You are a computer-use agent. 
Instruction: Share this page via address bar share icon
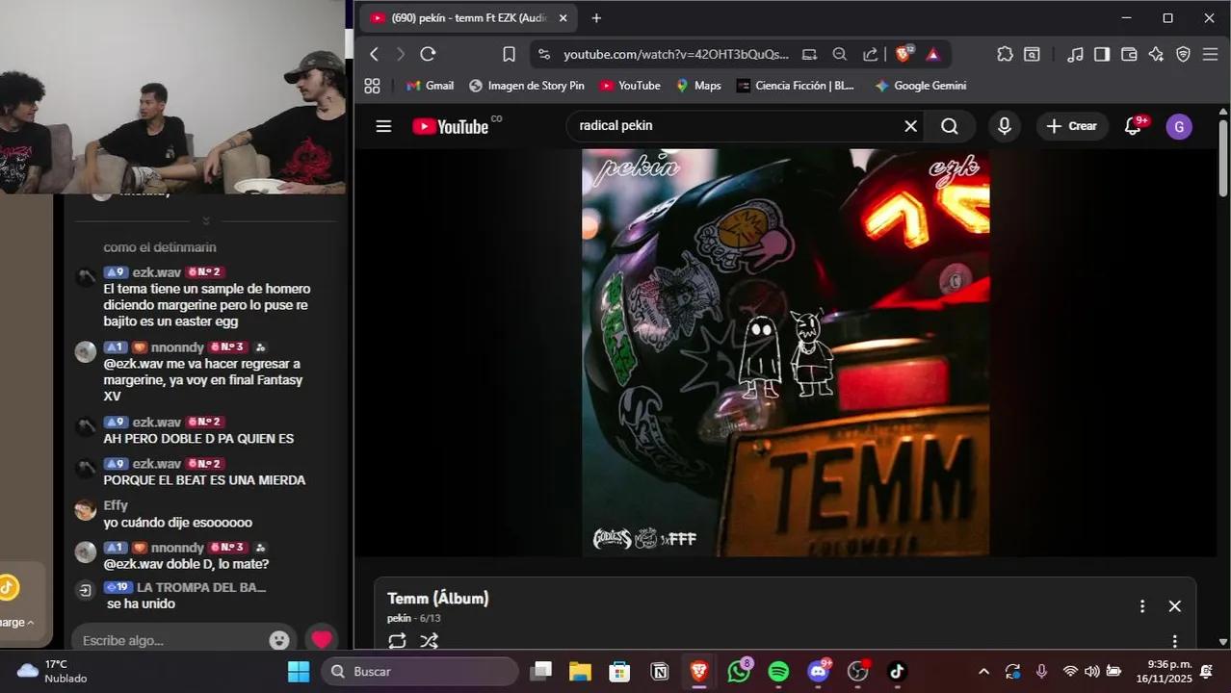click(870, 54)
